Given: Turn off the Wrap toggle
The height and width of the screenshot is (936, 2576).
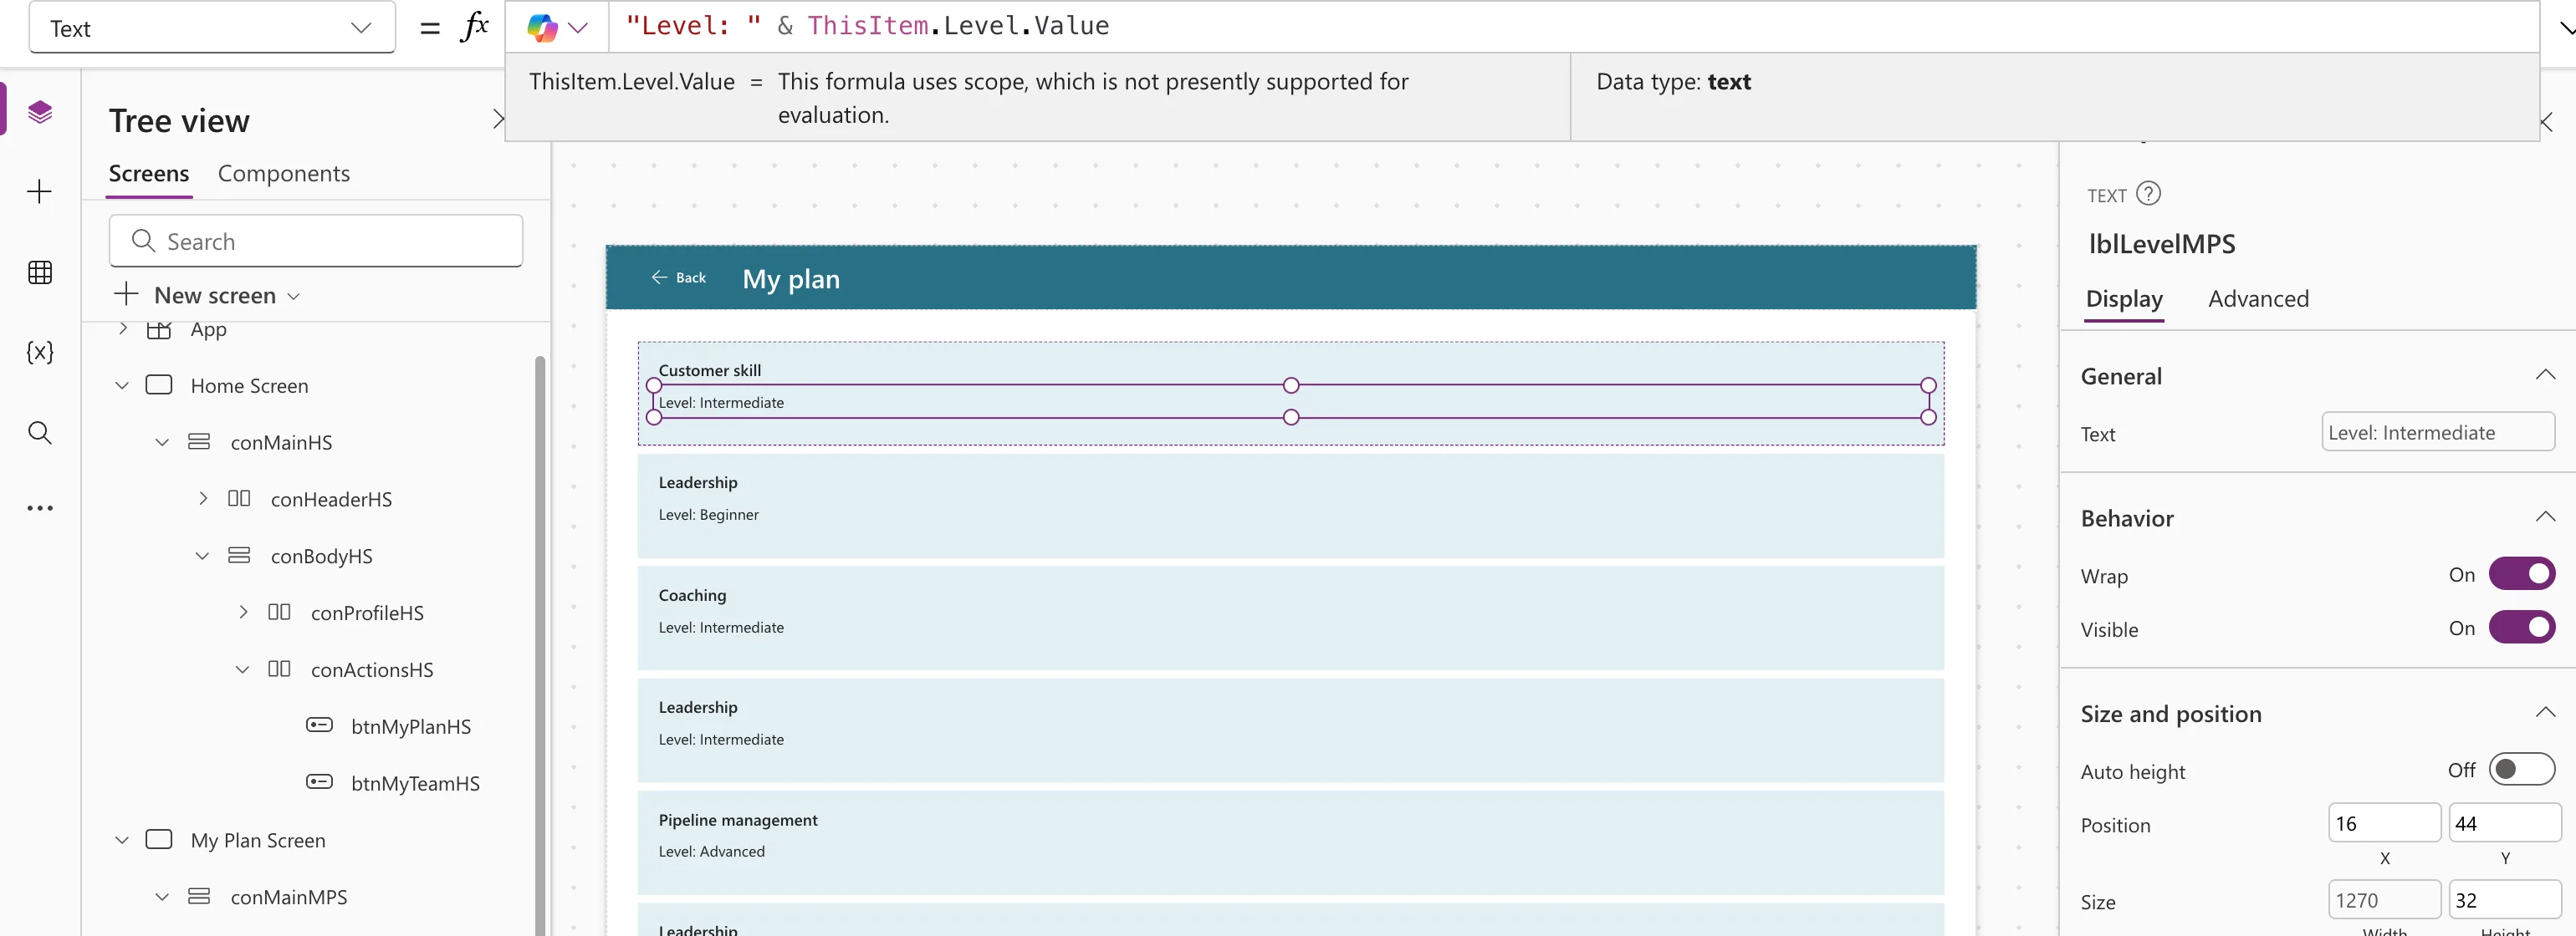Looking at the screenshot, I should [x=2521, y=574].
